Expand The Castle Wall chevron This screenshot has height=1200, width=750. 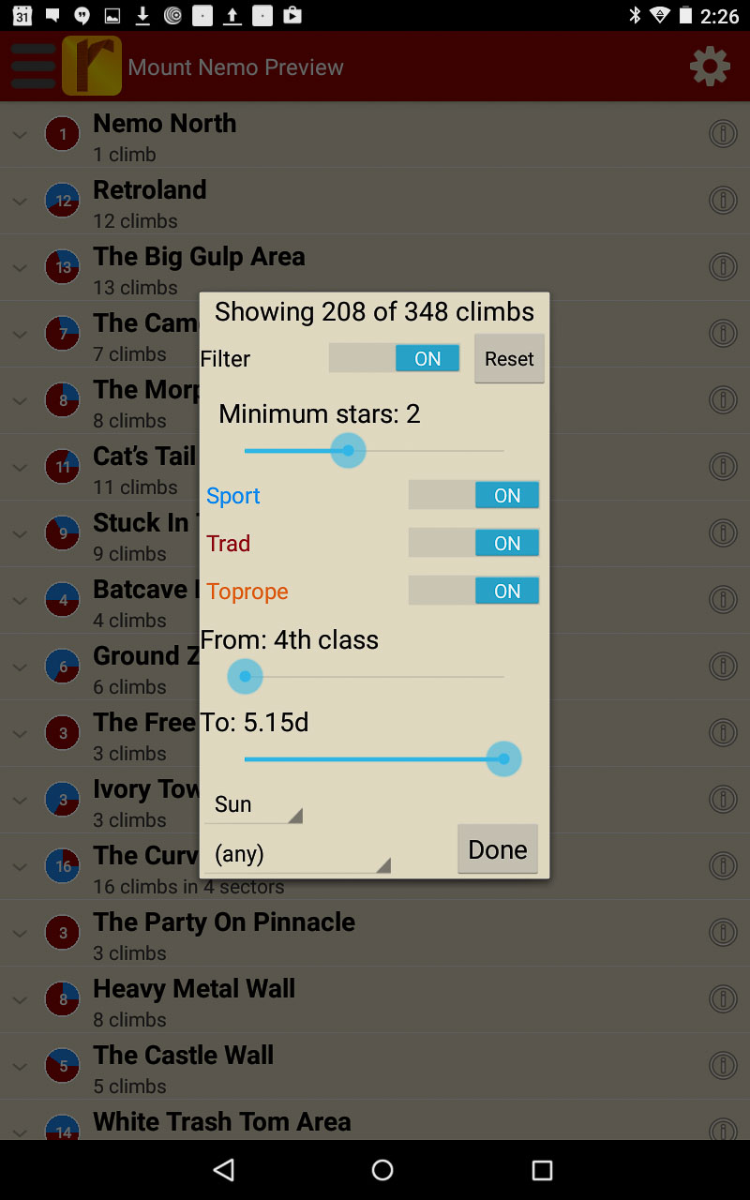tap(20, 1066)
